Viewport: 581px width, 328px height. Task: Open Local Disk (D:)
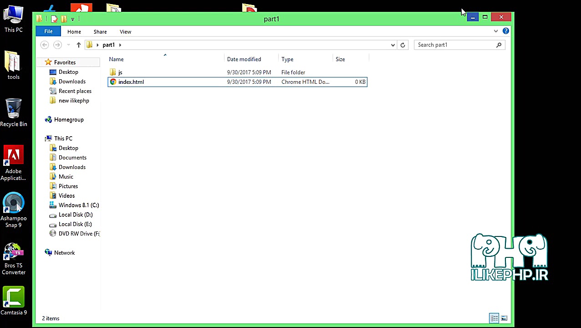tap(76, 215)
